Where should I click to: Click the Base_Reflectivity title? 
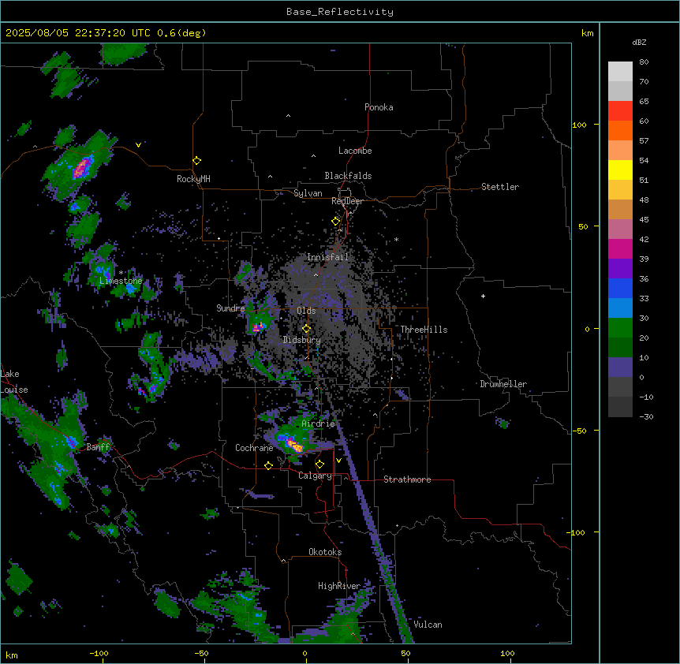(340, 12)
